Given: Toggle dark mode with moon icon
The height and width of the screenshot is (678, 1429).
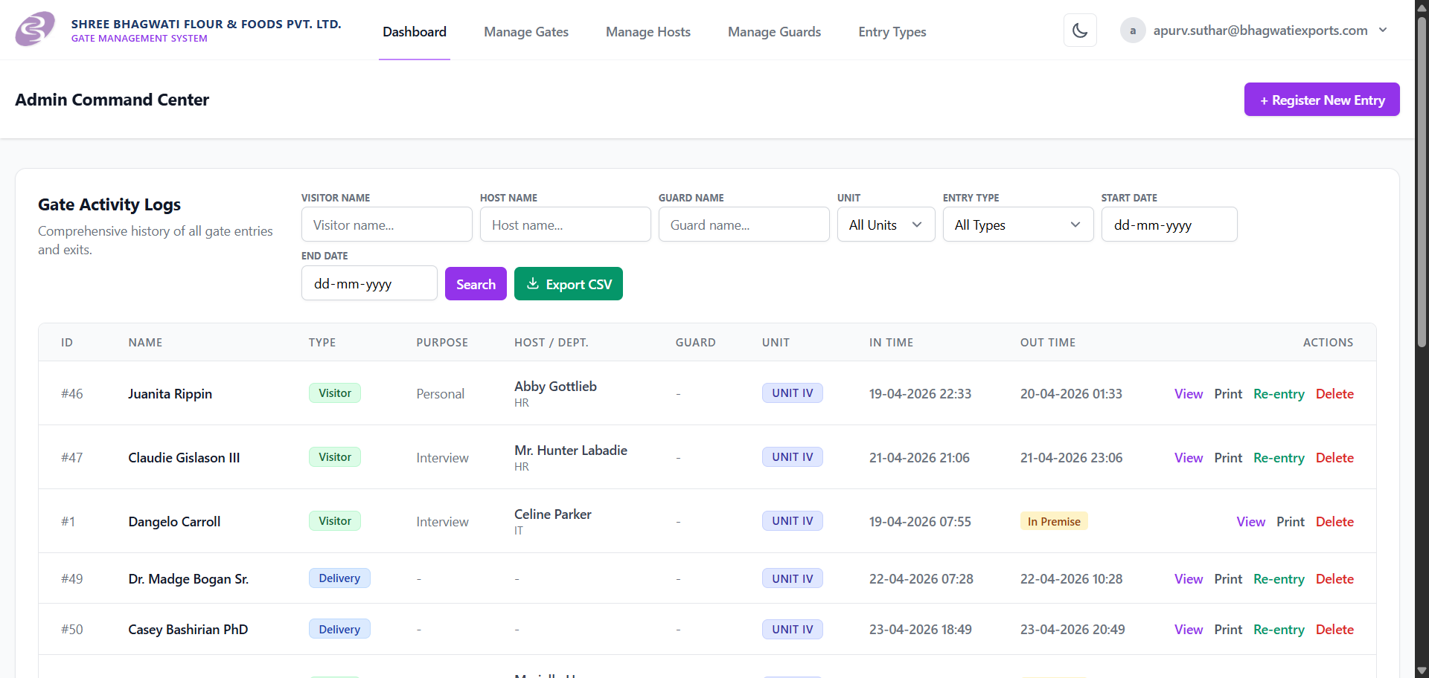Looking at the screenshot, I should [x=1080, y=30].
